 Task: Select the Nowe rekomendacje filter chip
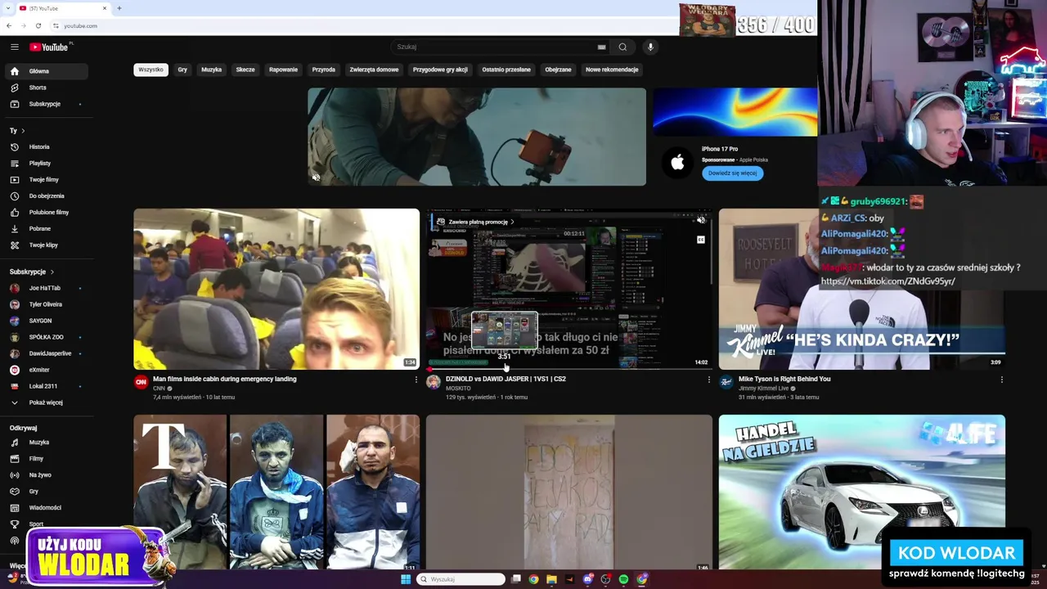pos(612,70)
